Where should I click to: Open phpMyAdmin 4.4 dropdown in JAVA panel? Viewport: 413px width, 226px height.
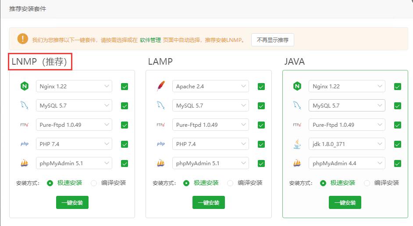[347, 163]
